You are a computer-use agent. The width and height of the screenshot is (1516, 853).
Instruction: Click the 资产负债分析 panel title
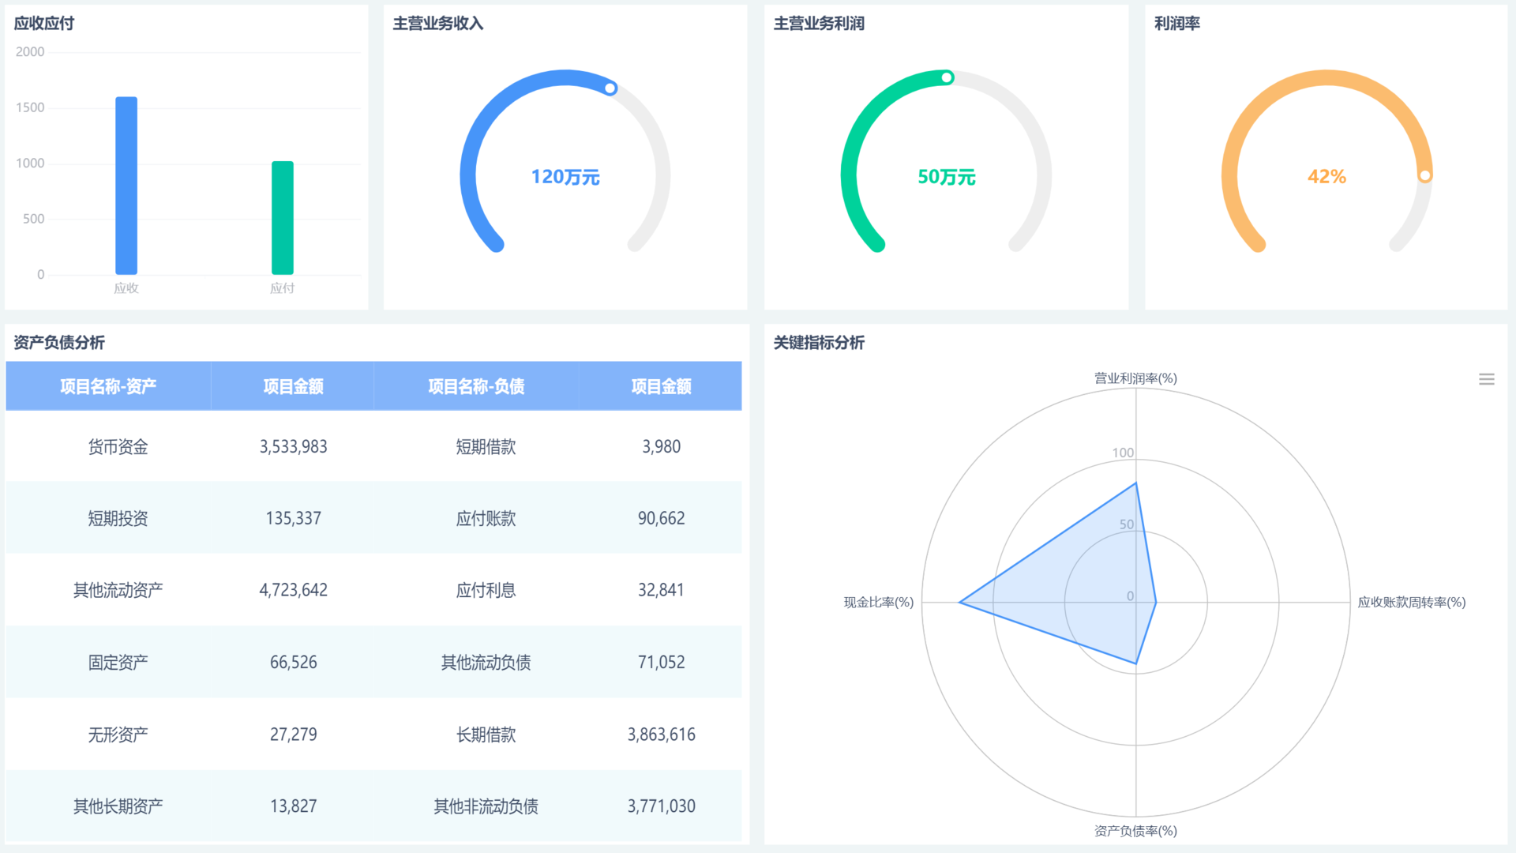tap(58, 343)
